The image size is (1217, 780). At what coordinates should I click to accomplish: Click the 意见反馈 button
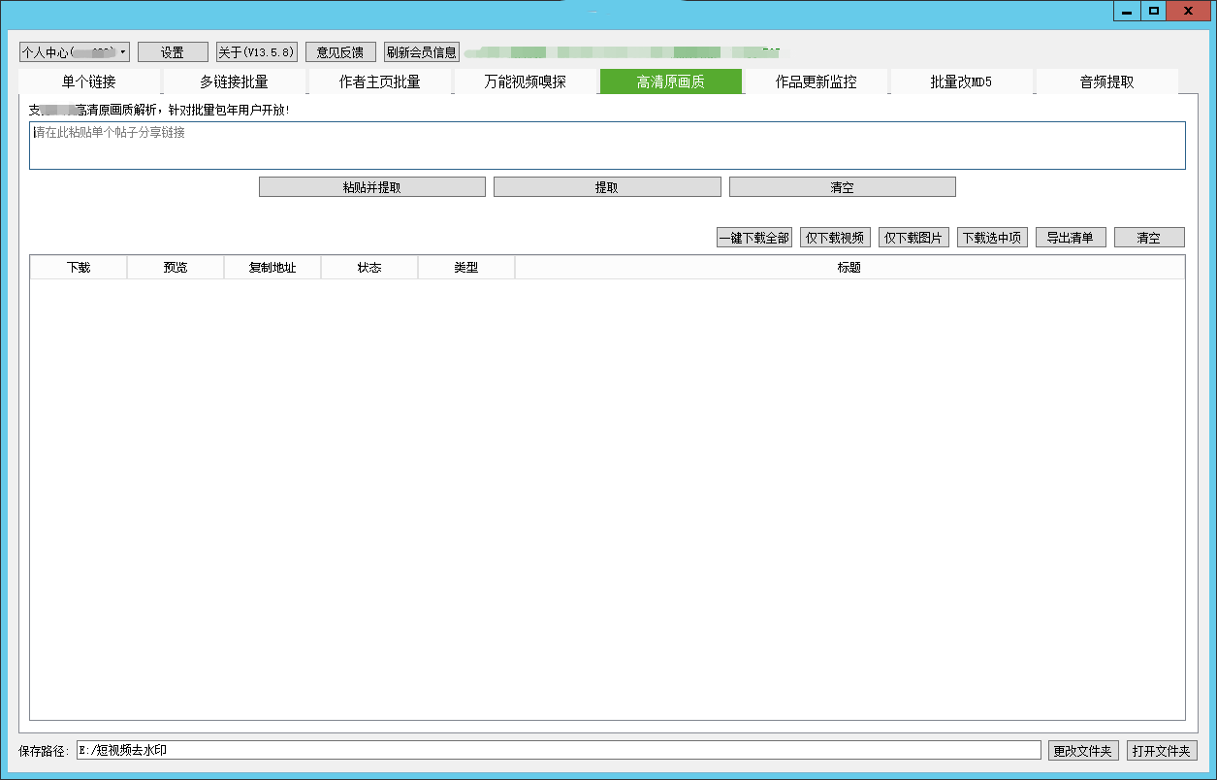coord(340,52)
